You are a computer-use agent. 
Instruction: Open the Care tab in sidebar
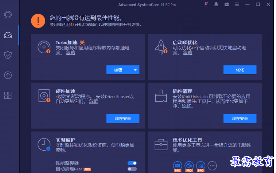coord(8,15)
